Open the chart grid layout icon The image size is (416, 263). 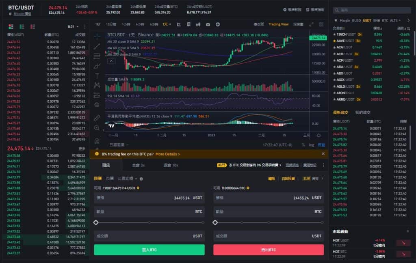(321, 24)
